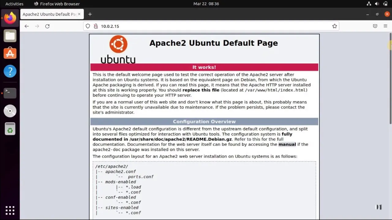Show Applications grid in the dock
This screenshot has width=392, height=220.
(x=10, y=210)
